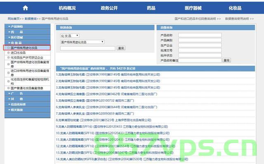Open result 8, 上海伊思丽化妆品有限公司
264x164 pixels.
coord(104,120)
